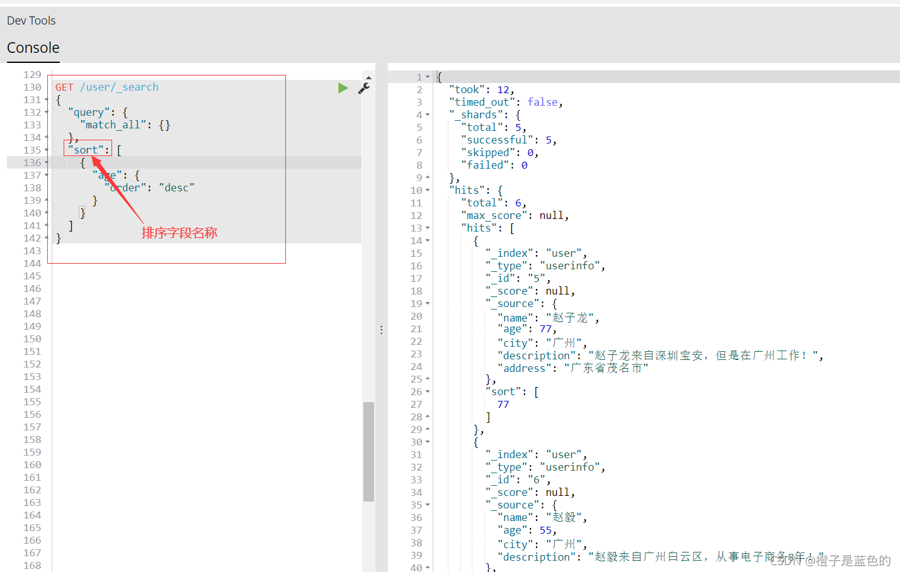Switch to the Console tab
The width and height of the screenshot is (900, 572).
(33, 48)
